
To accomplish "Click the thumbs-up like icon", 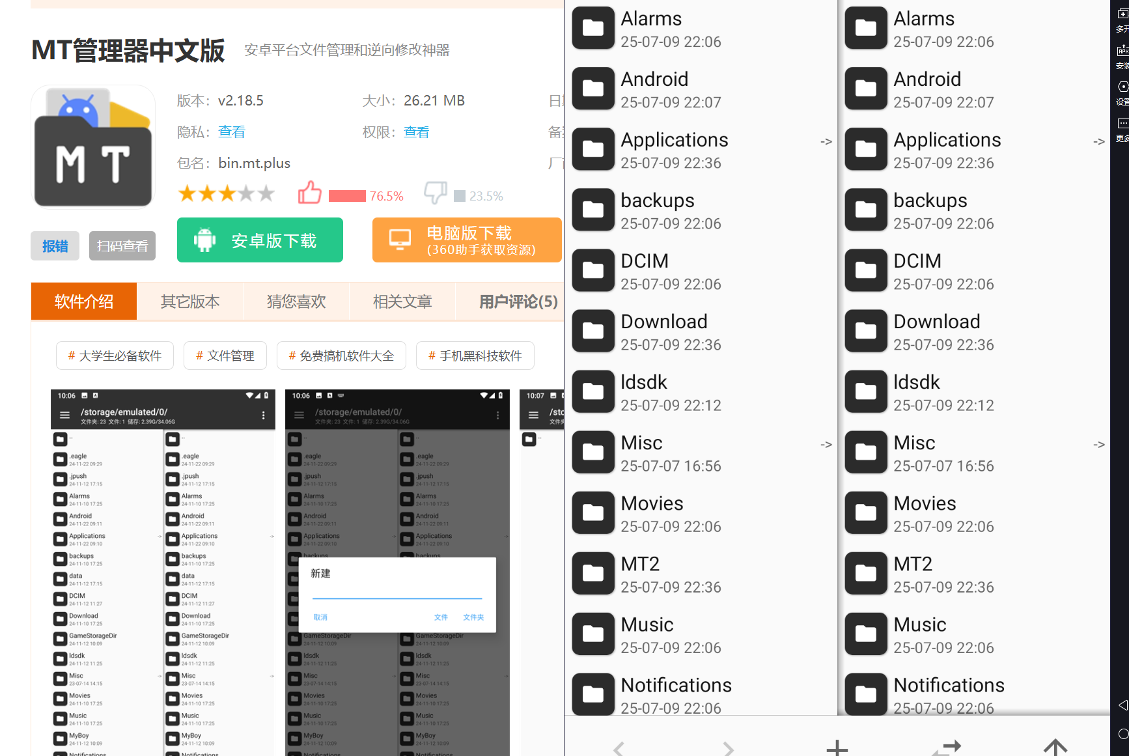I will pos(310,193).
